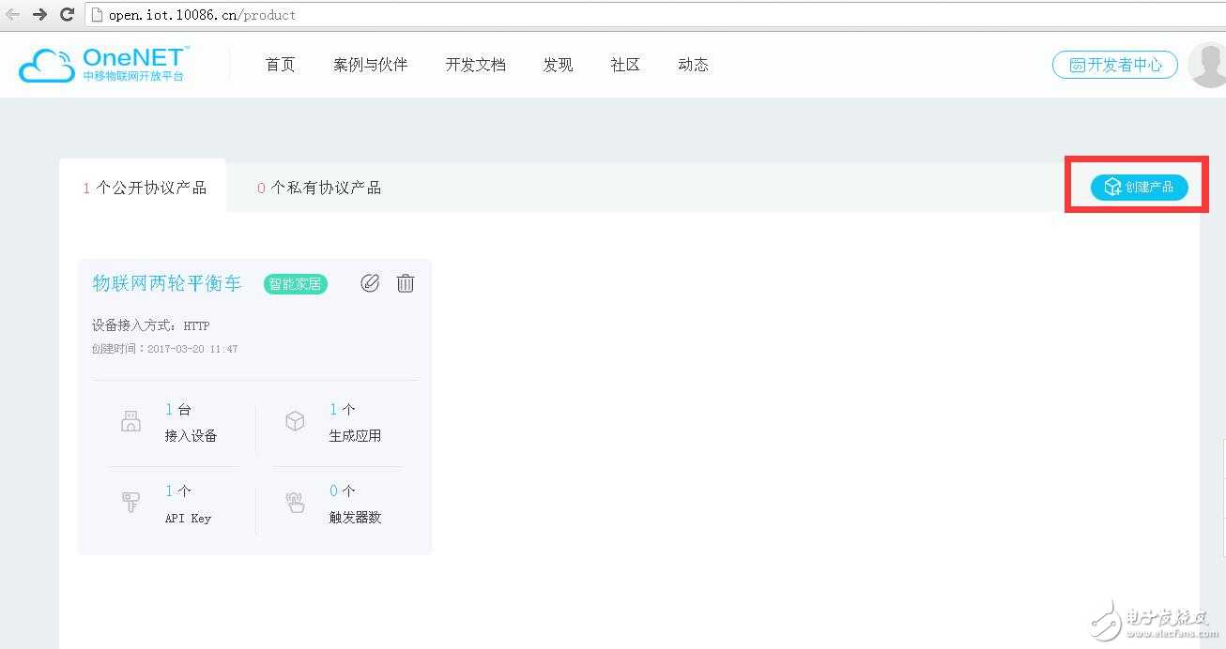Switch to 私有协议产品 tab
Image resolution: width=1226 pixels, height=649 pixels.
tap(319, 188)
